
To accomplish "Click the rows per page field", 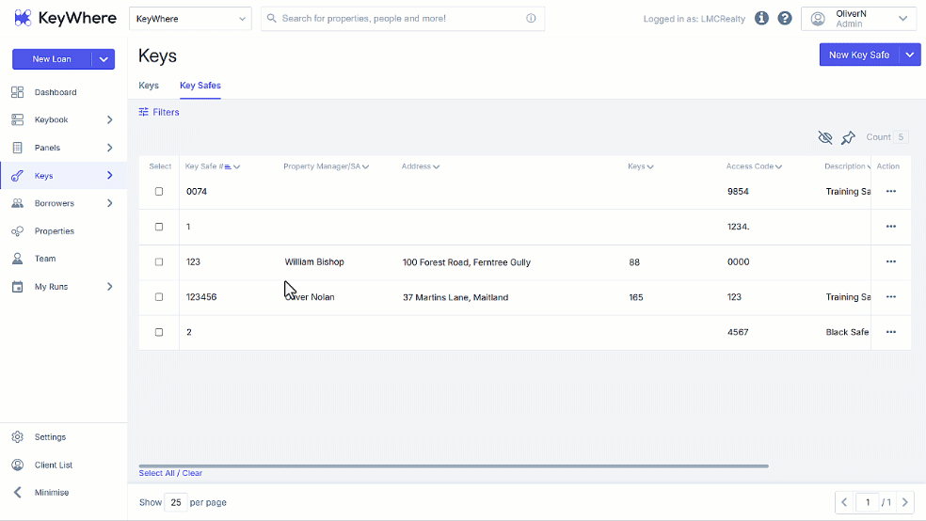I will pos(176,503).
